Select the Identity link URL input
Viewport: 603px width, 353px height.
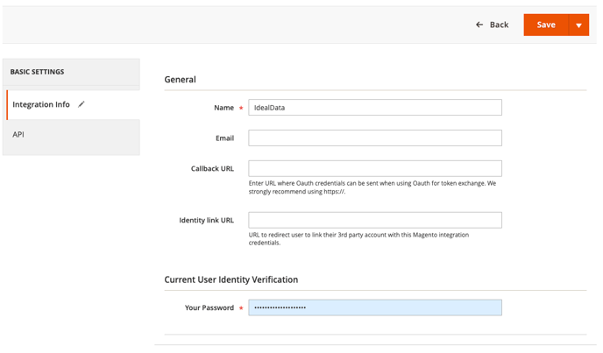point(374,220)
